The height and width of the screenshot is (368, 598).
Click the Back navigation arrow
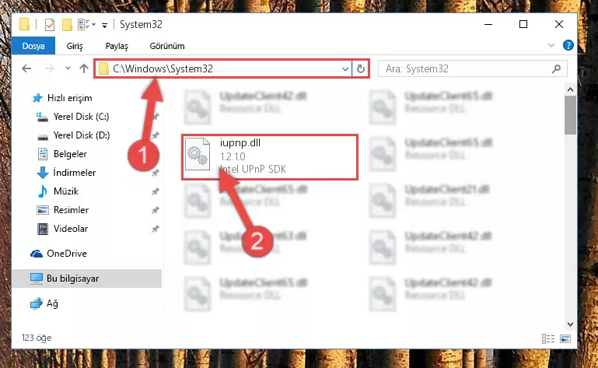(26, 68)
